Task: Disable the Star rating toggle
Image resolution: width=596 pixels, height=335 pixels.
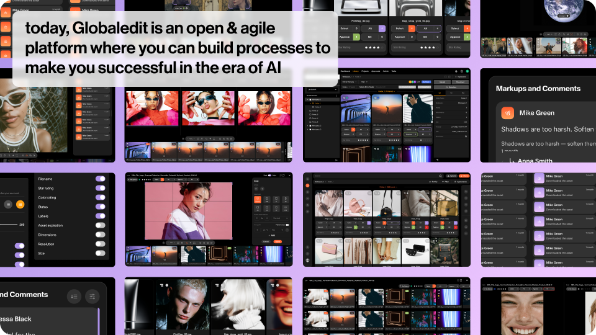Action: 100,188
